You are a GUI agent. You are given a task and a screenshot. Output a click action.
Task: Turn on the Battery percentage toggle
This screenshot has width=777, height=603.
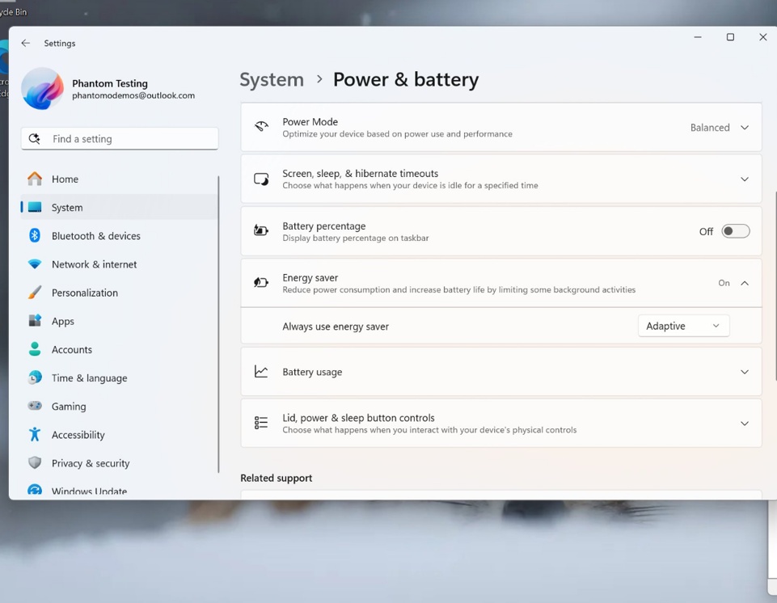click(735, 231)
